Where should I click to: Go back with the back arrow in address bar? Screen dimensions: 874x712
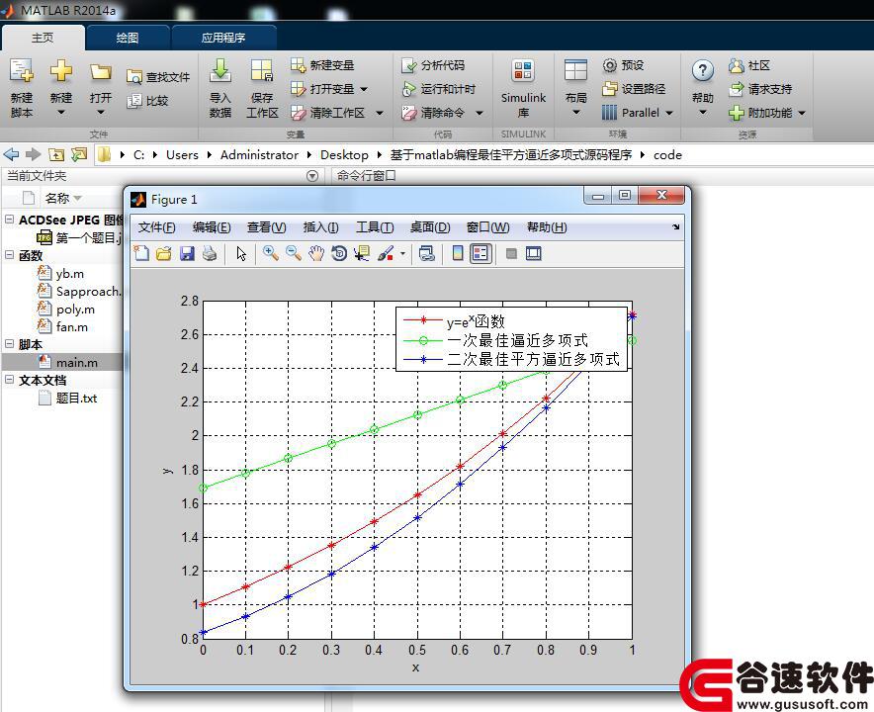[x=11, y=154]
